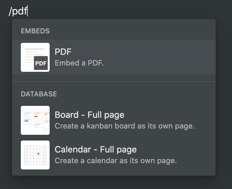Click the red card in the board icon
Image resolution: width=232 pixels, height=189 pixels.
(36, 117)
